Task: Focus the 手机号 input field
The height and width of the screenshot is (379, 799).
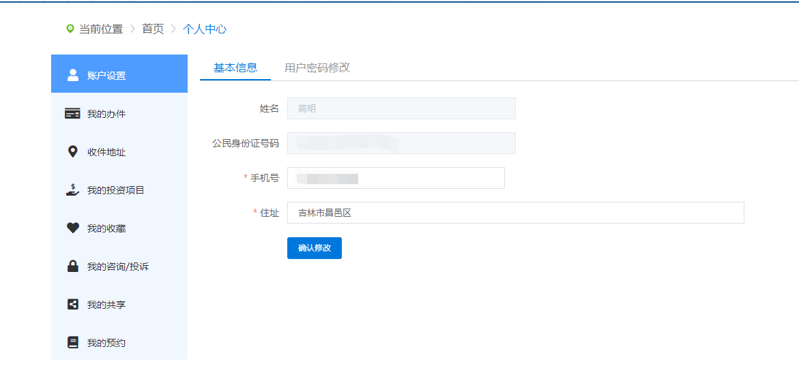Action: point(396,178)
